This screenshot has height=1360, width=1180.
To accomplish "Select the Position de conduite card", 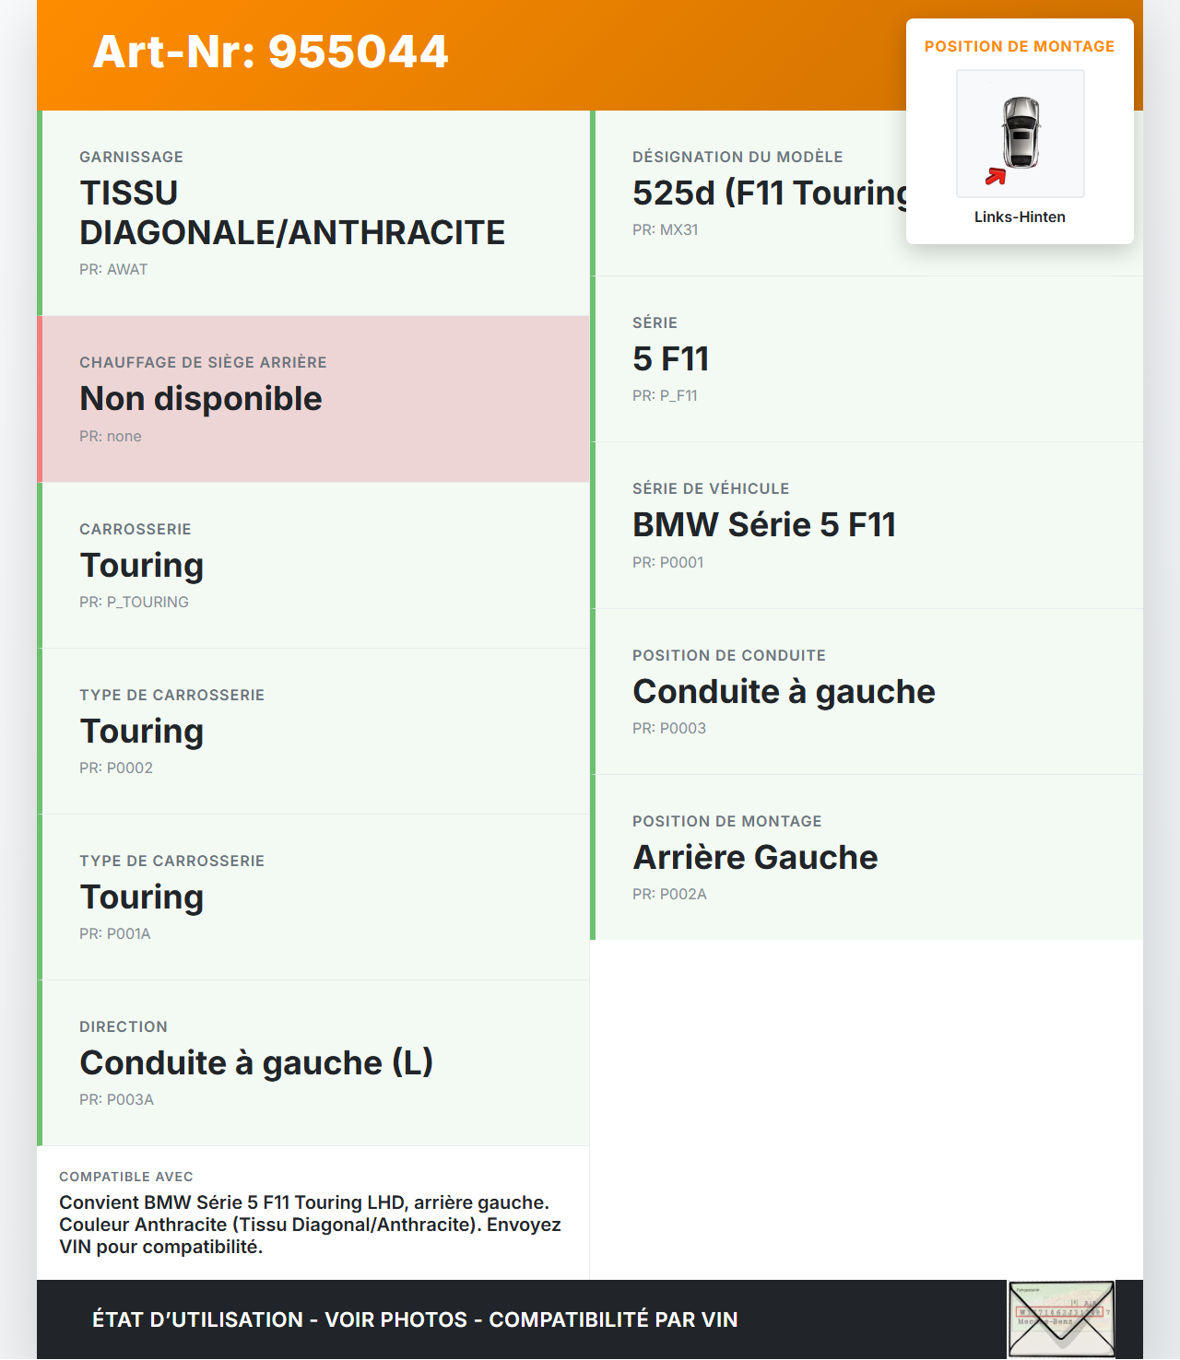I will point(867,691).
